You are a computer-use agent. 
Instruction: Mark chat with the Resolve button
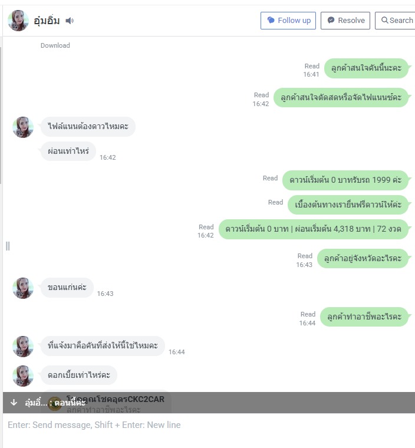tap(345, 21)
